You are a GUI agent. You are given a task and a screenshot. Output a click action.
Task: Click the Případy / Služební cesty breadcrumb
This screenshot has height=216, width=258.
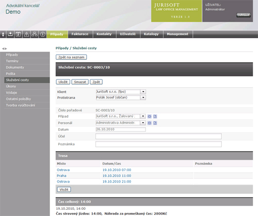[76, 48]
